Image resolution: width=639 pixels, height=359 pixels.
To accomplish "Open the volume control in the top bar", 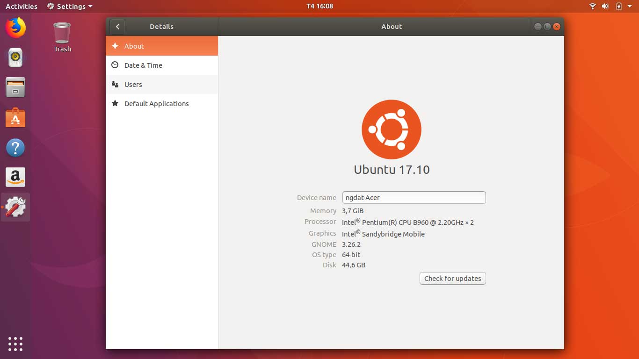I will (x=605, y=6).
